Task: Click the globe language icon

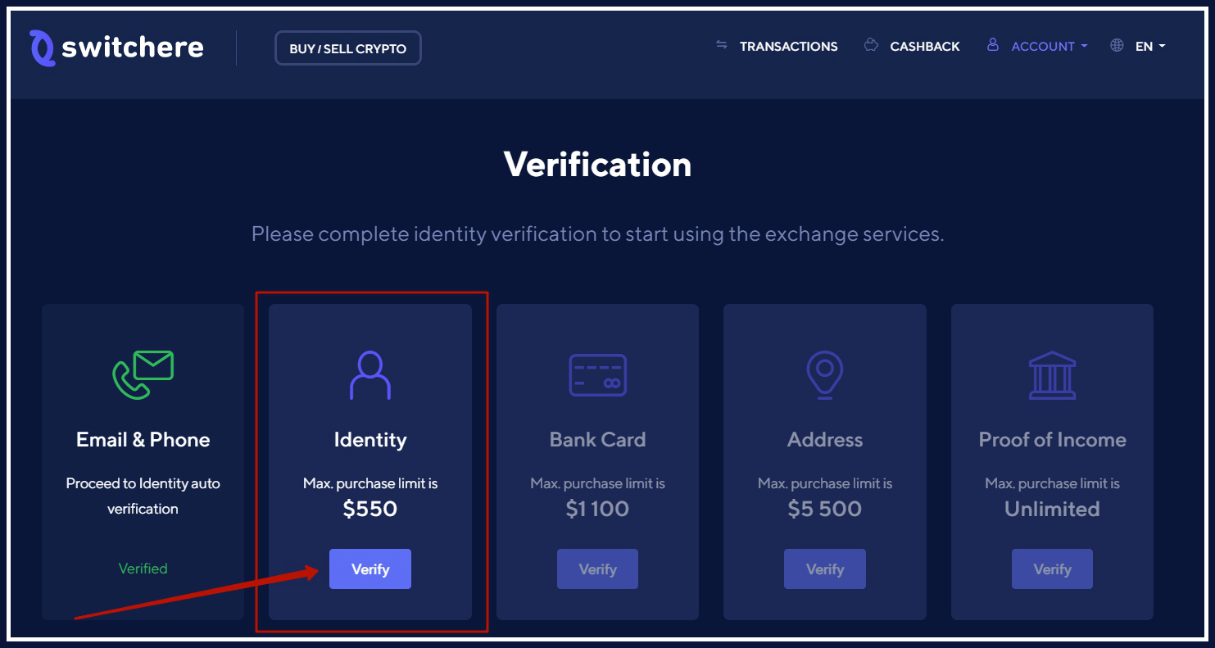Action: pyautogui.click(x=1117, y=46)
